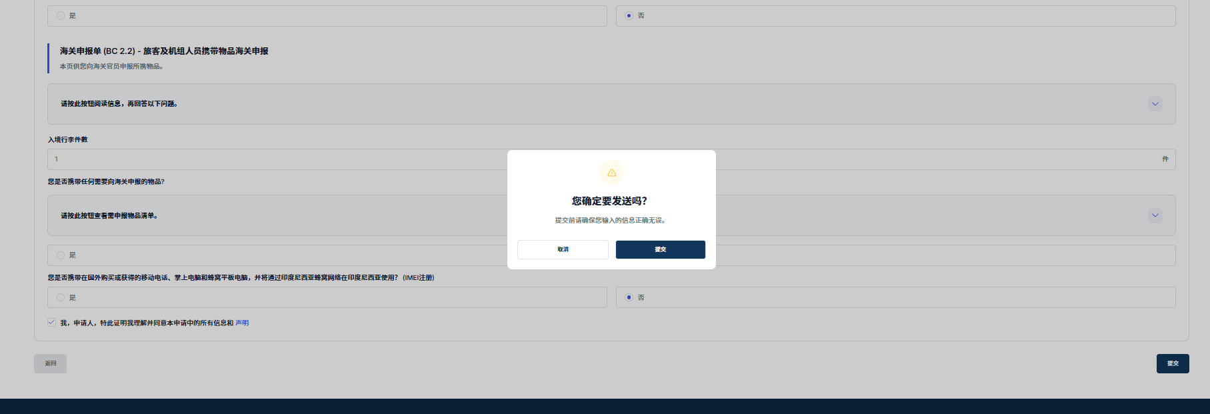The image size is (1210, 414).
Task: Click the 入境行李件数 input field
Action: [611, 159]
